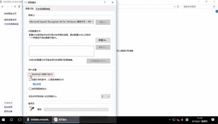The image size is (218, 124).
Task: Go up one level in Control Panel
Action: point(15,7)
